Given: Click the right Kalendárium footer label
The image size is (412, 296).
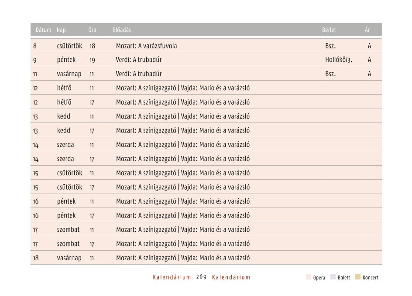Looking at the screenshot, I should [231, 277].
